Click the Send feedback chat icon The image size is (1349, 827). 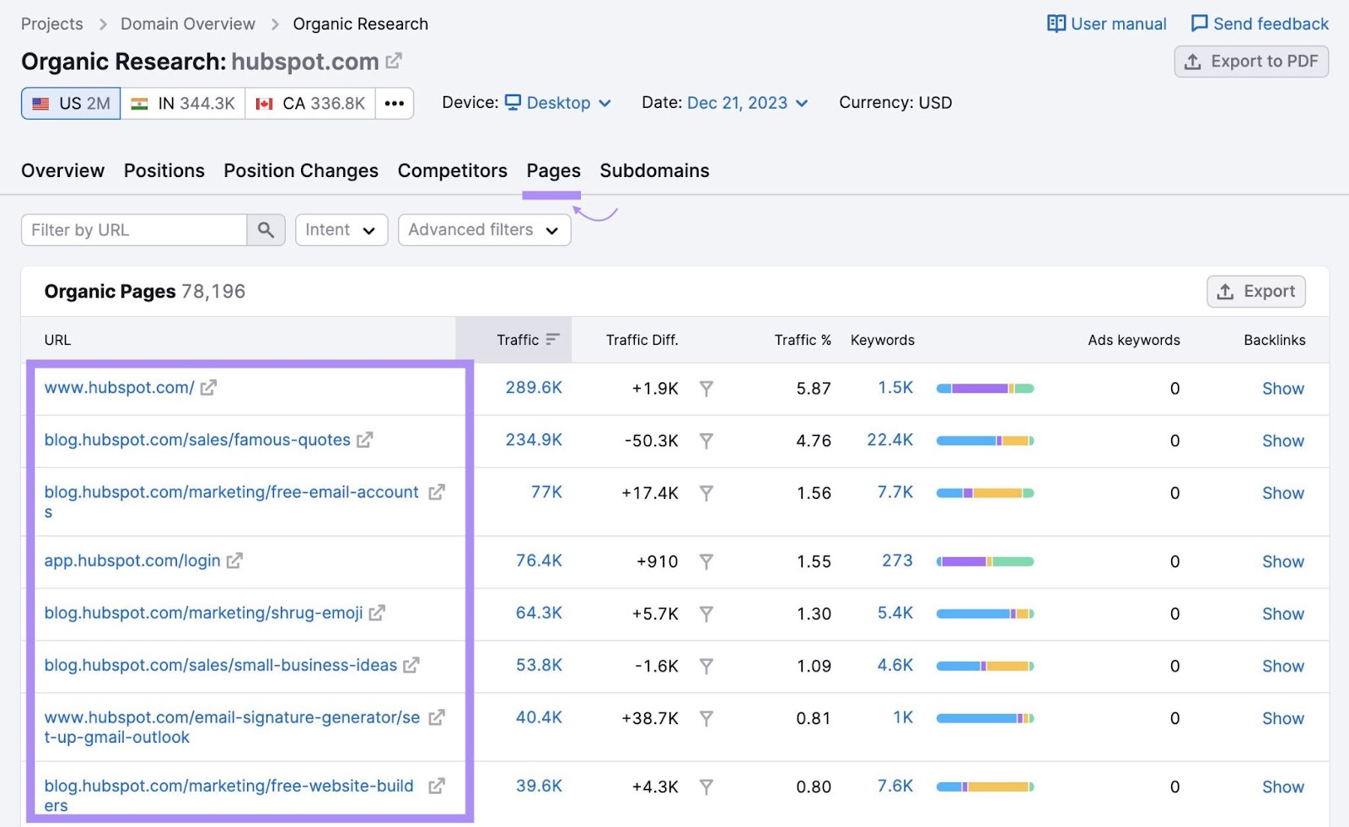click(1198, 24)
